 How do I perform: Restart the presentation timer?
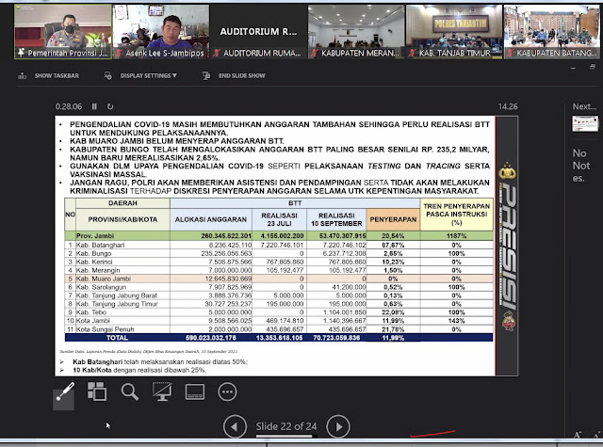[x=110, y=106]
